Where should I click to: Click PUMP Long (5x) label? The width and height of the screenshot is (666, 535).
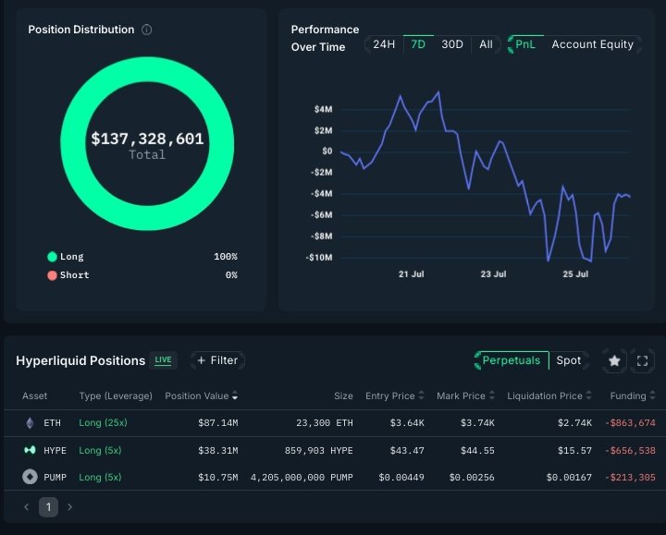point(100,478)
